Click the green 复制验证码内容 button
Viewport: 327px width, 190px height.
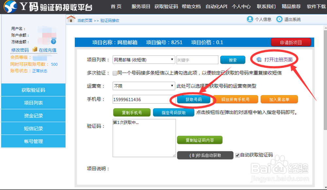point(199,140)
